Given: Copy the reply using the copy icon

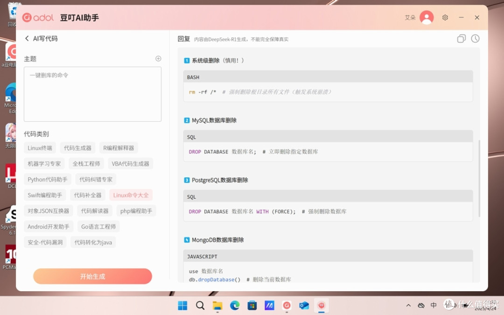Looking at the screenshot, I should (x=461, y=39).
